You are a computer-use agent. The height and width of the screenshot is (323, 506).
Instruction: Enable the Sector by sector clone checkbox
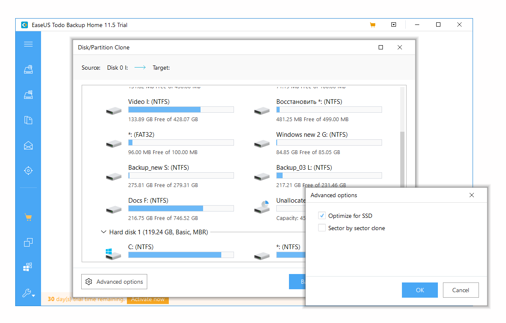(322, 228)
